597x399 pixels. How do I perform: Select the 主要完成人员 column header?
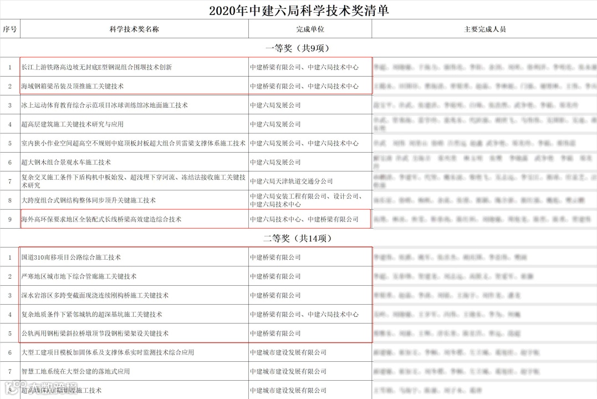pos(484,29)
